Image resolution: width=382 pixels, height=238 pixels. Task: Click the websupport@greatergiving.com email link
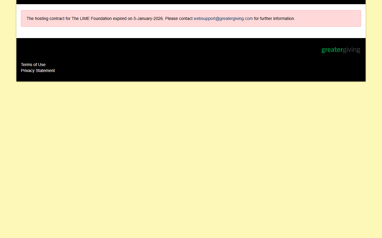coord(223,18)
